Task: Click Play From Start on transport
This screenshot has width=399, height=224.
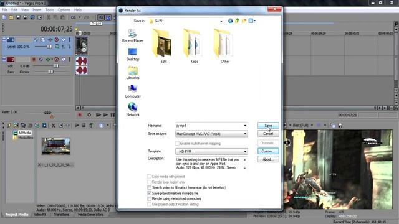Action: click(x=99, y=114)
